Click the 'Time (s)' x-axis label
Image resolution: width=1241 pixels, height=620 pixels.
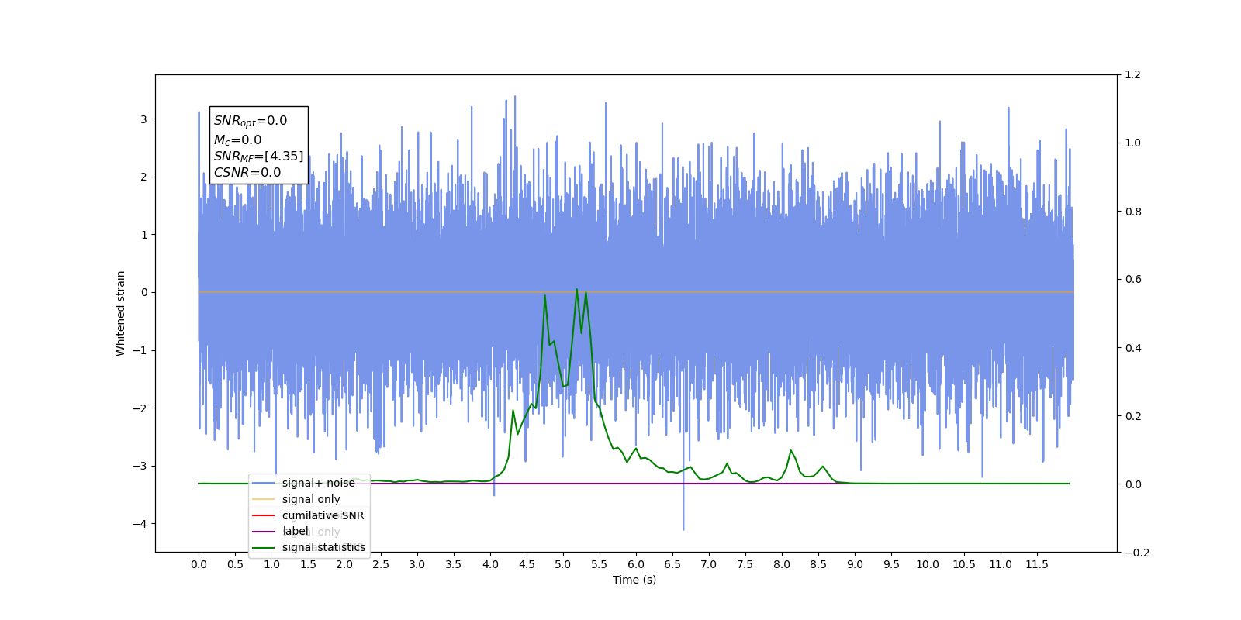pyautogui.click(x=634, y=580)
